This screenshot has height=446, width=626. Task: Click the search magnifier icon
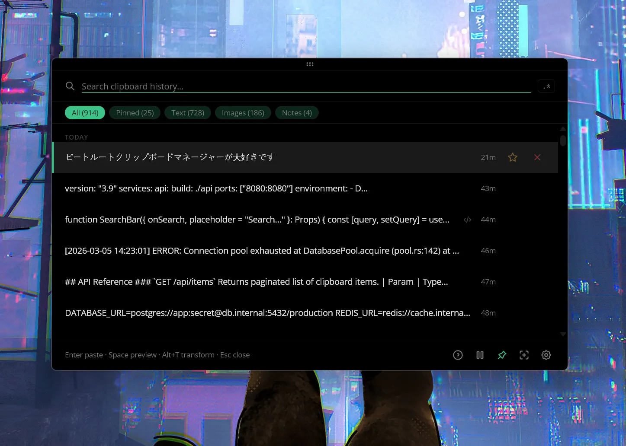[x=70, y=86]
